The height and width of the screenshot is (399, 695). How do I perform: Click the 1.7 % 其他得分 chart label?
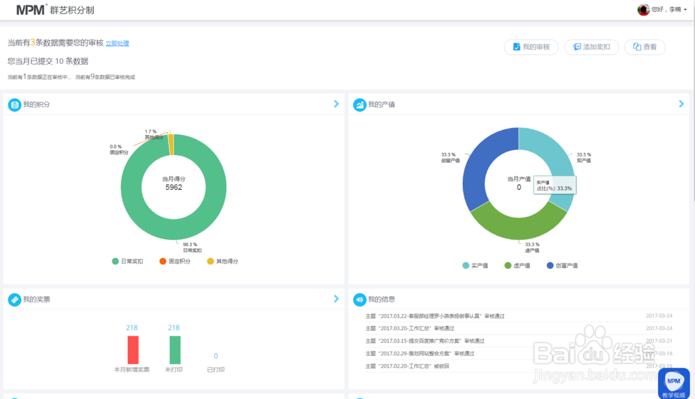(154, 134)
